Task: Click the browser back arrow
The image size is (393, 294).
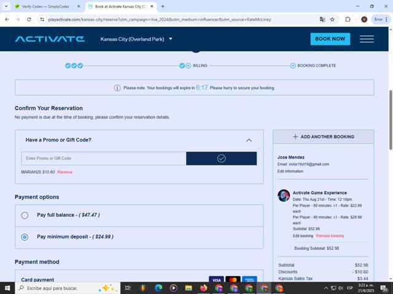Action: click(7, 20)
